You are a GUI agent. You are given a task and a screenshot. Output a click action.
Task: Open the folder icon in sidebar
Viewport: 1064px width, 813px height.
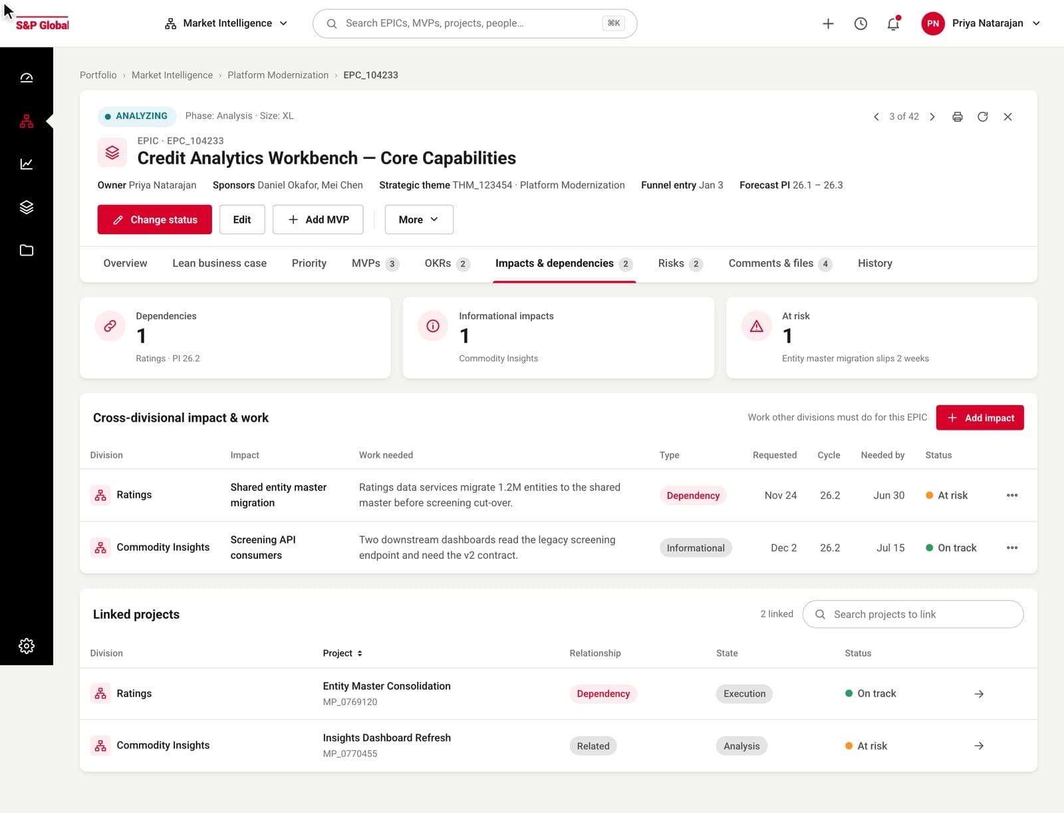click(x=27, y=250)
